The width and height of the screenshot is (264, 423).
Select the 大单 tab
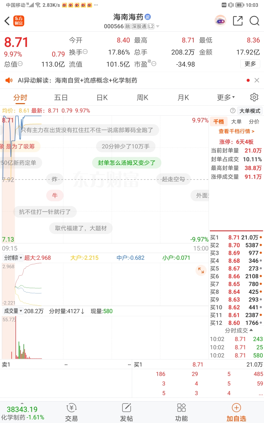[236, 122]
